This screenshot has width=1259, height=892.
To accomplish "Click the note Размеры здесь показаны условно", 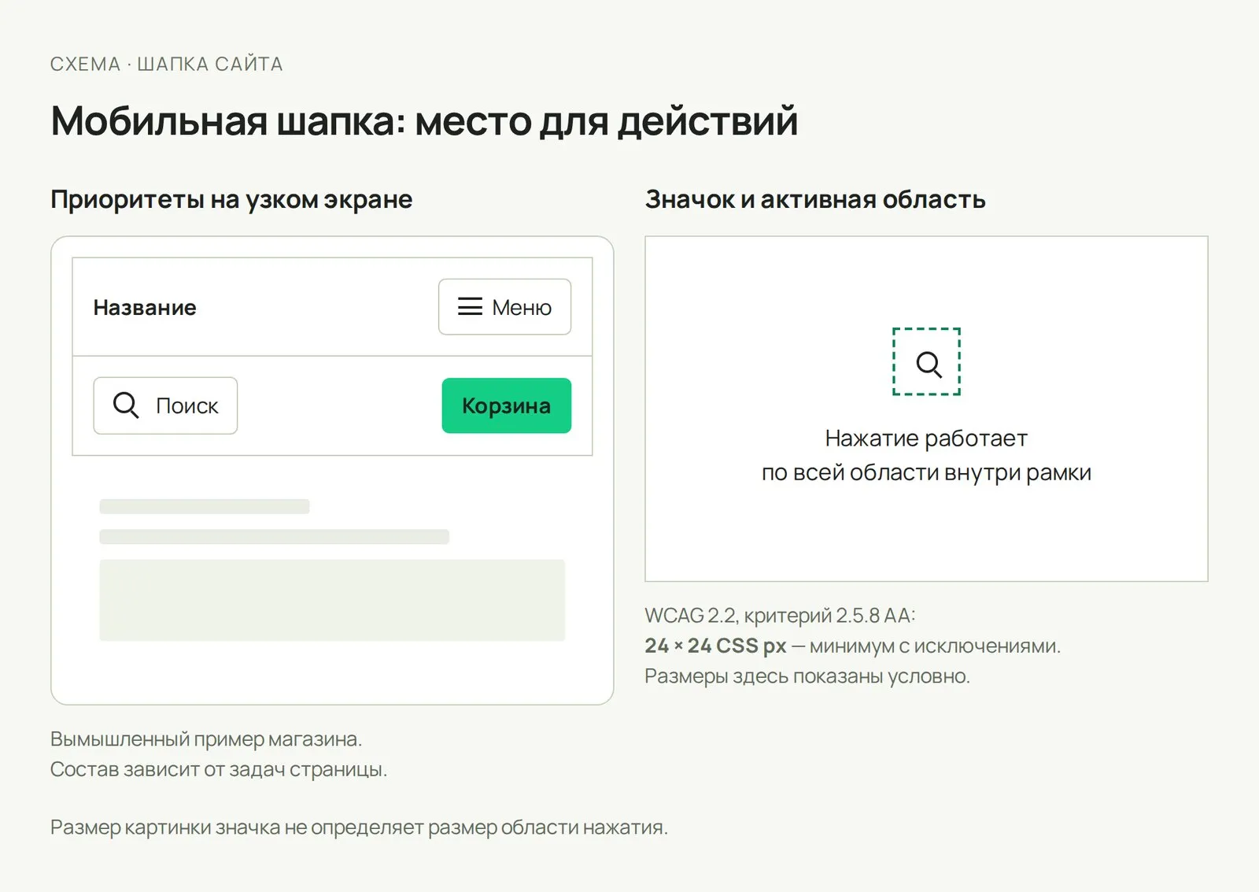I will (x=807, y=677).
